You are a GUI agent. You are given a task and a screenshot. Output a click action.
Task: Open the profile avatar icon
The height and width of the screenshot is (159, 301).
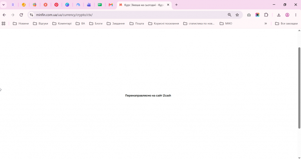287,15
